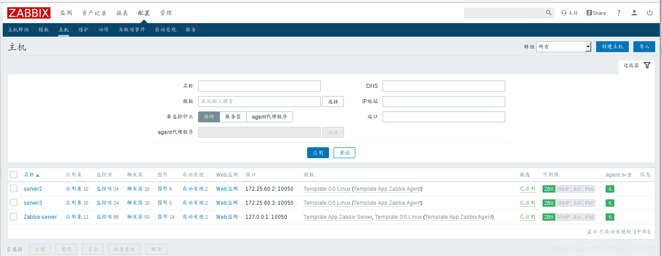Open the 管理 top menu
The image size is (662, 256).
click(166, 13)
